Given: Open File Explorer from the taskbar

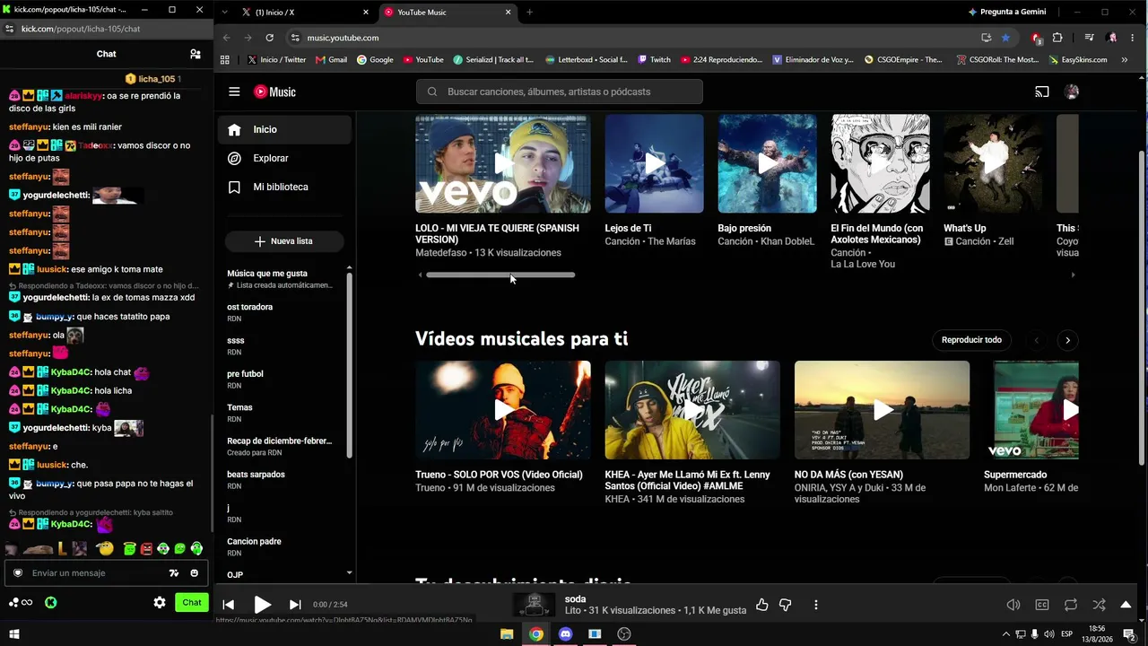Looking at the screenshot, I should [x=507, y=634].
